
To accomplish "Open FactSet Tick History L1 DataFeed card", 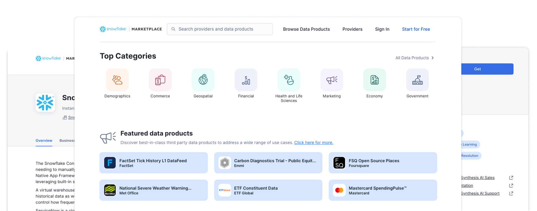I will click(154, 163).
